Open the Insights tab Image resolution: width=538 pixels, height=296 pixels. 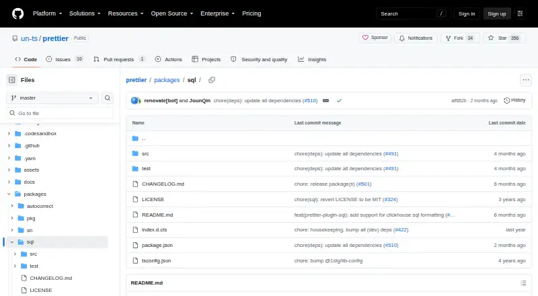pyautogui.click(x=312, y=59)
